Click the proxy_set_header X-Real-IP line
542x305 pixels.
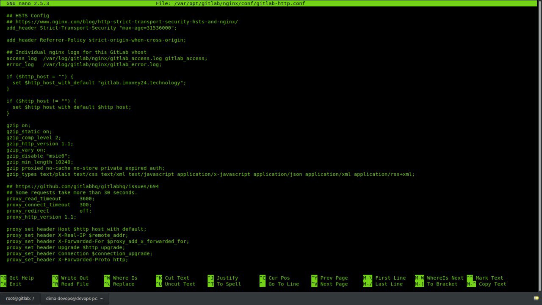[67, 235]
